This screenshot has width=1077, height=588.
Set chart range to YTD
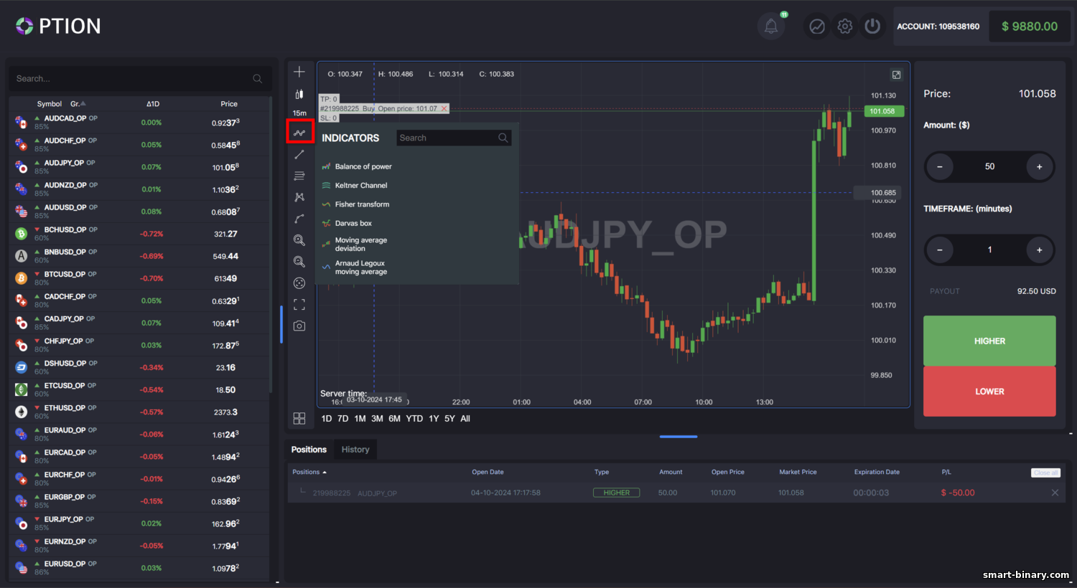pyautogui.click(x=414, y=419)
